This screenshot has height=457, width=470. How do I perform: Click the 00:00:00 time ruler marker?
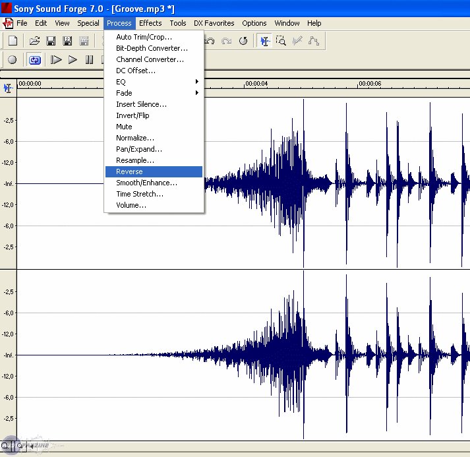[x=30, y=84]
